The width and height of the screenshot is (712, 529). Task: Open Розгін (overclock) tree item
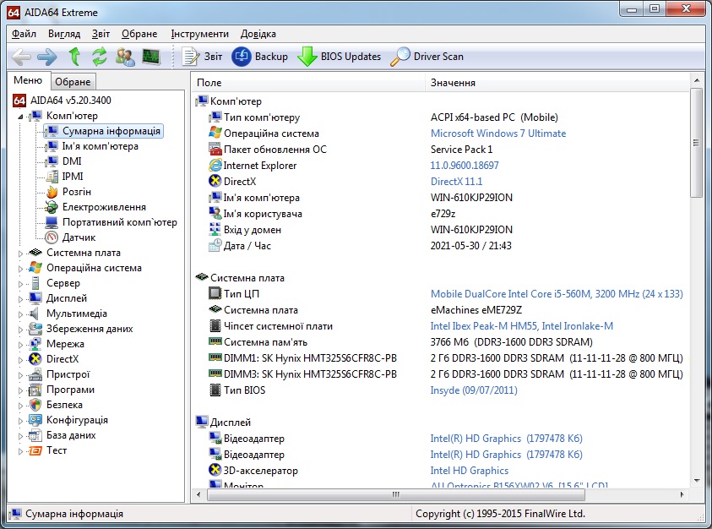pyautogui.click(x=77, y=192)
